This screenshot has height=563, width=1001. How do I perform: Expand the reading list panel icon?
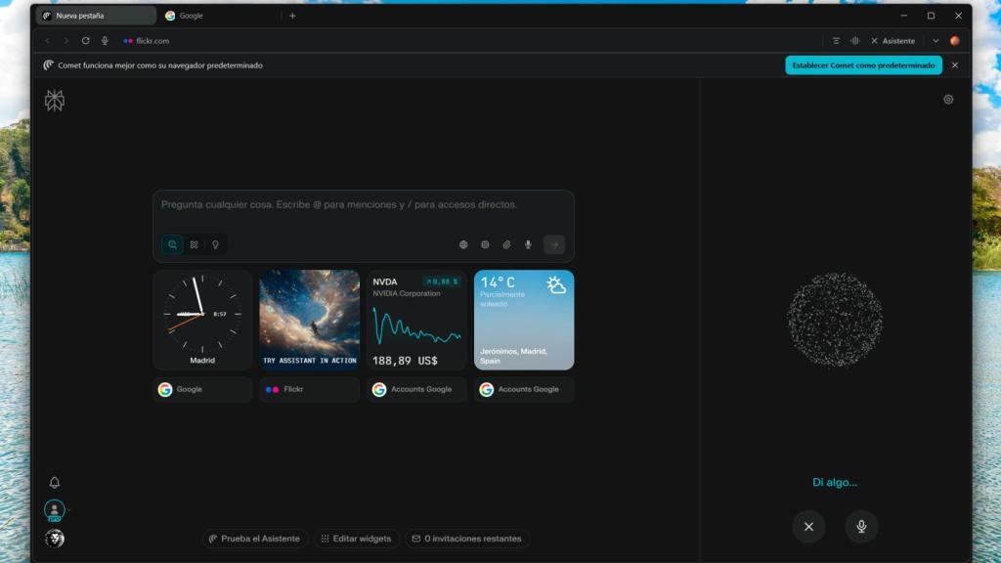(x=836, y=41)
